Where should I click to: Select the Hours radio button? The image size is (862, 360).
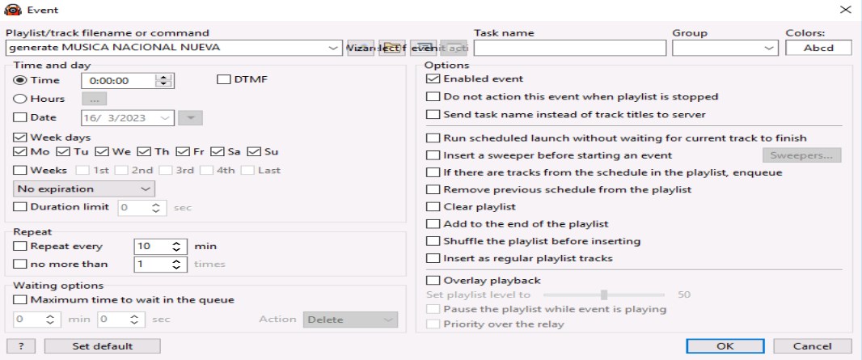[20, 99]
